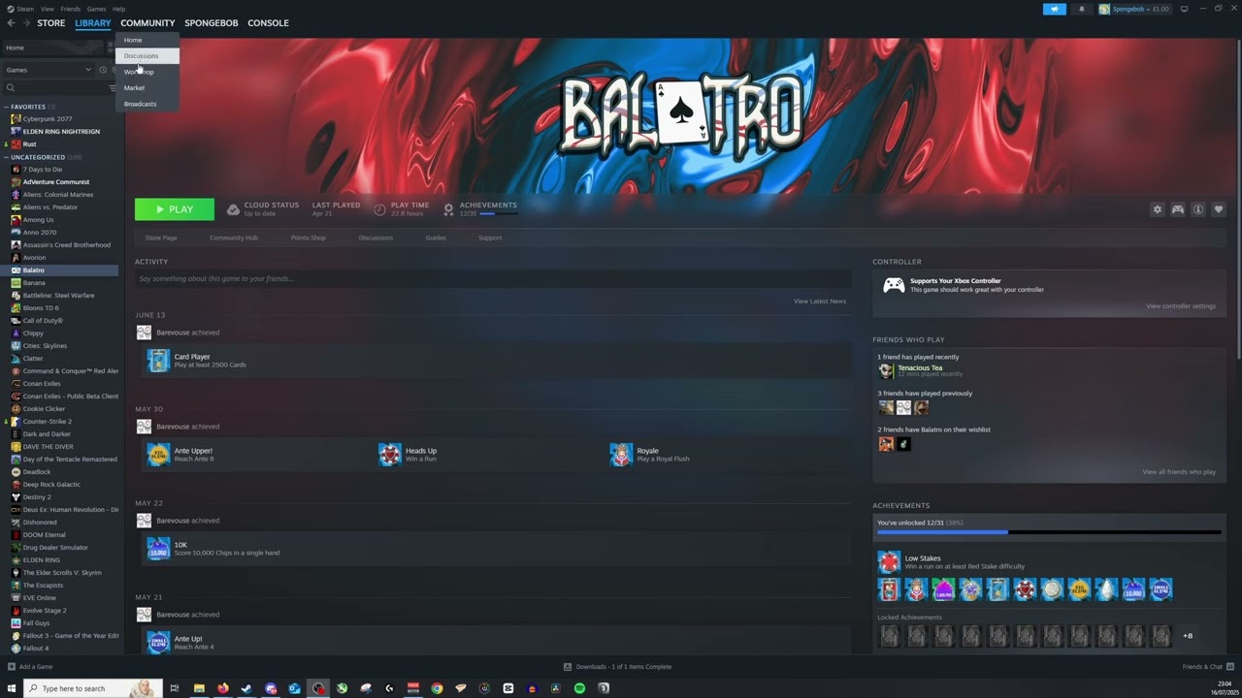Click the Add a Game plus icon
Viewport: 1242px width, 698px height.
click(x=12, y=667)
